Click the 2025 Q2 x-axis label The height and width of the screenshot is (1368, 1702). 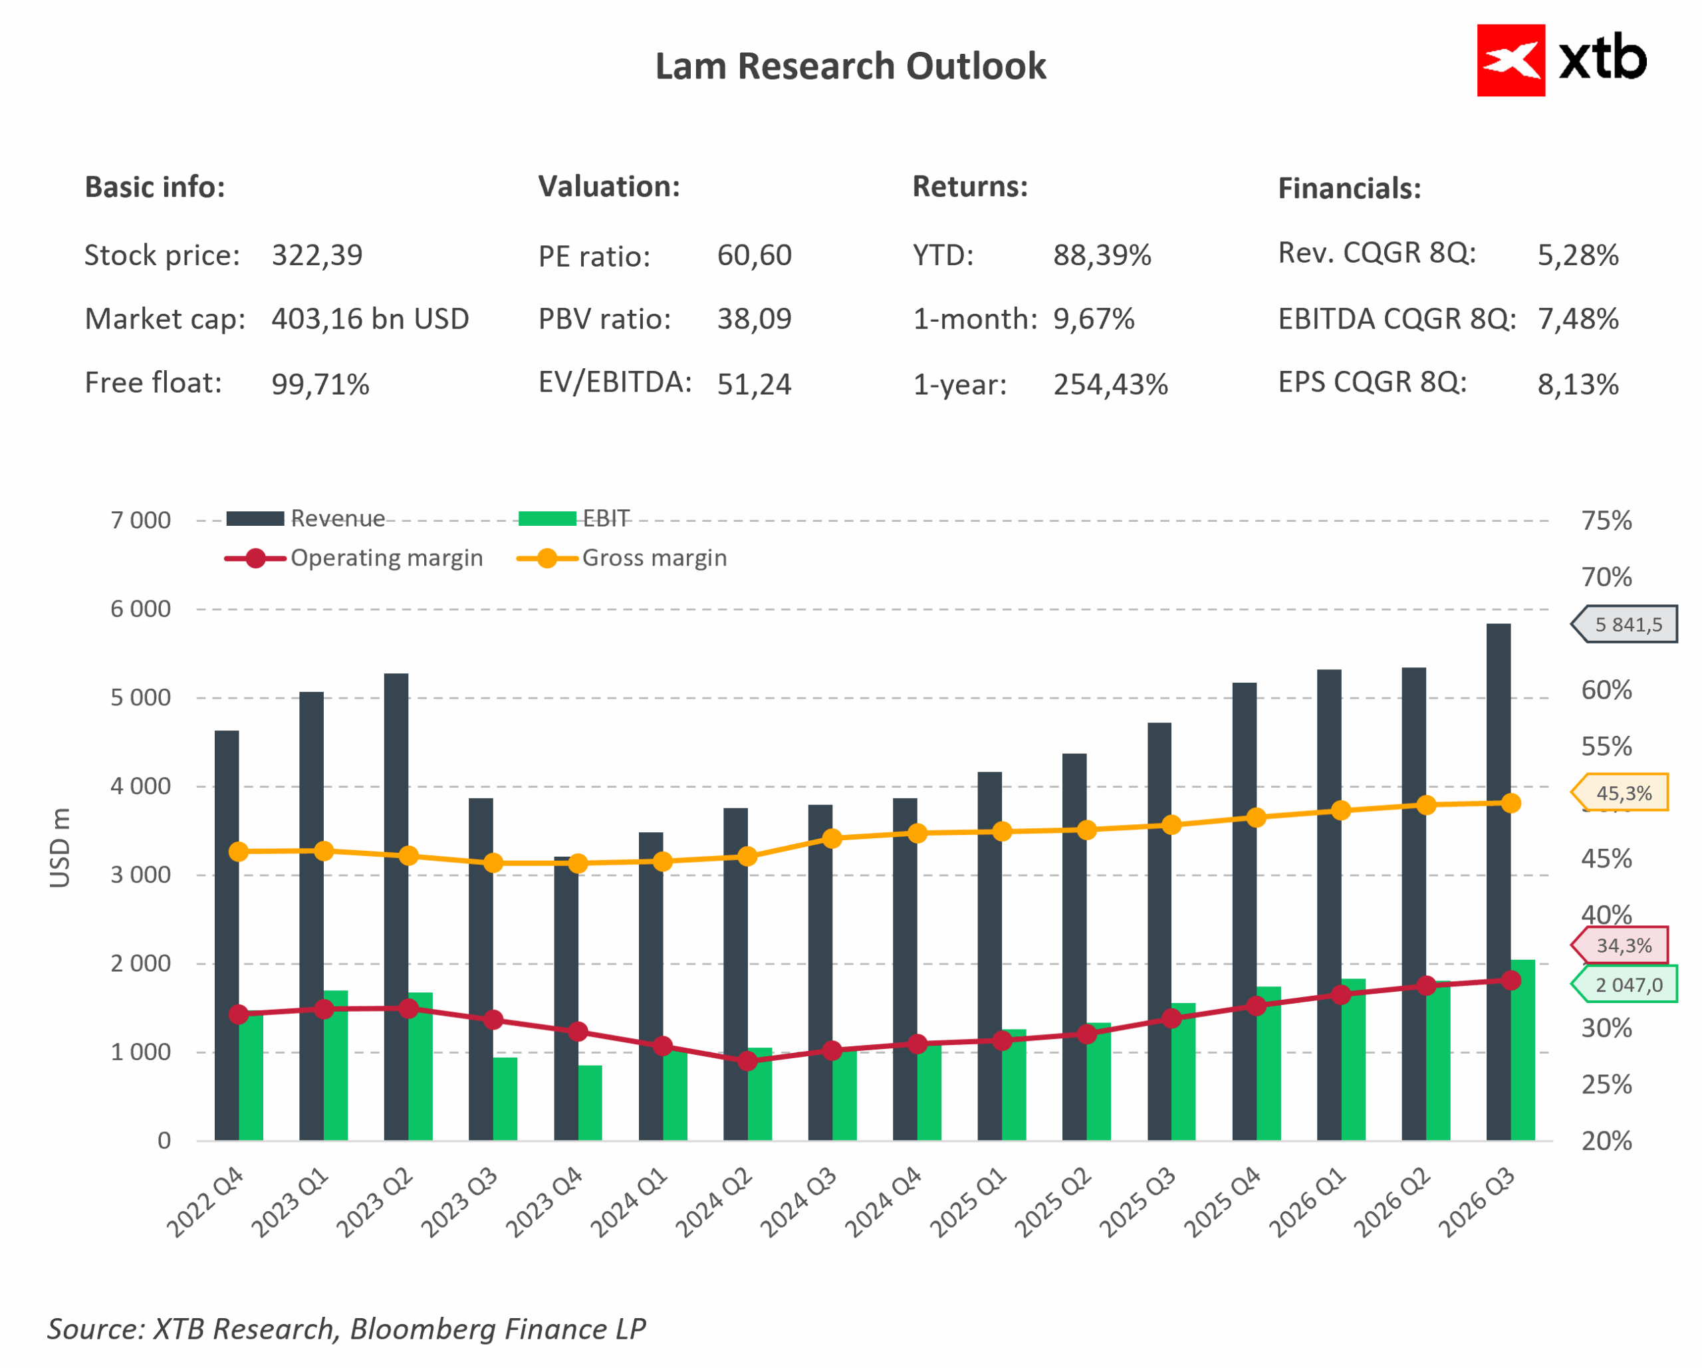(x=1053, y=1202)
